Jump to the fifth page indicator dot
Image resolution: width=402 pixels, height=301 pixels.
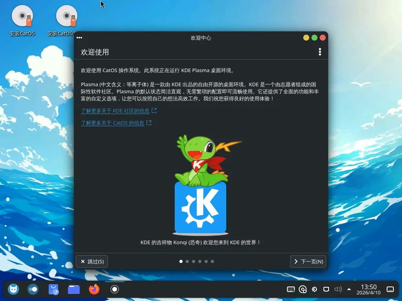[206, 261]
